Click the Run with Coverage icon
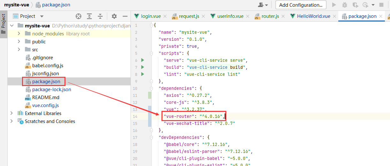The image size is (390, 166). coord(355,5)
